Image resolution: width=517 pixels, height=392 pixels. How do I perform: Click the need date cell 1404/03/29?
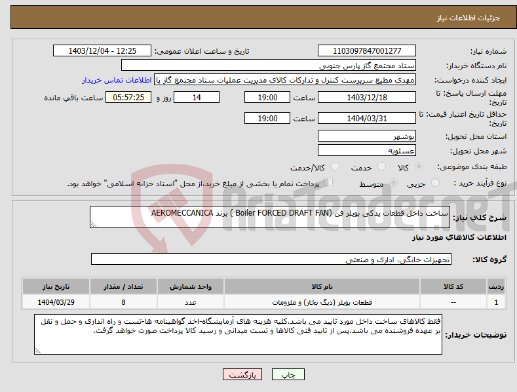(x=56, y=302)
